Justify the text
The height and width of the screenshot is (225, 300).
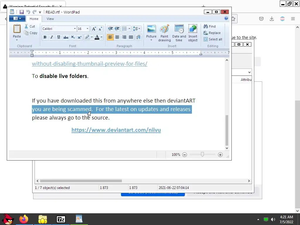coord(131,37)
